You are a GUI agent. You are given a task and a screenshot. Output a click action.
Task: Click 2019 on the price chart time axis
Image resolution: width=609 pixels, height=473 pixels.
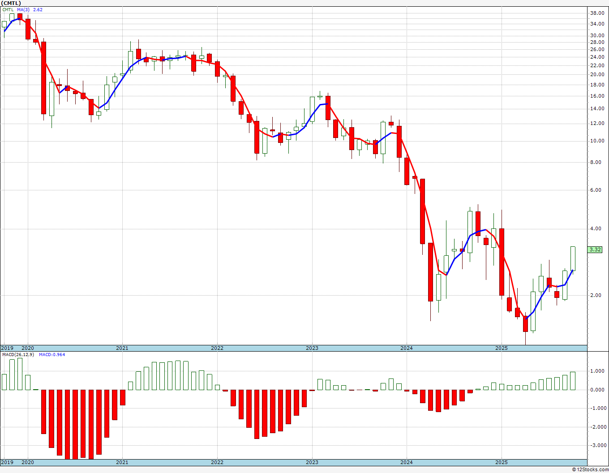(x=7, y=348)
